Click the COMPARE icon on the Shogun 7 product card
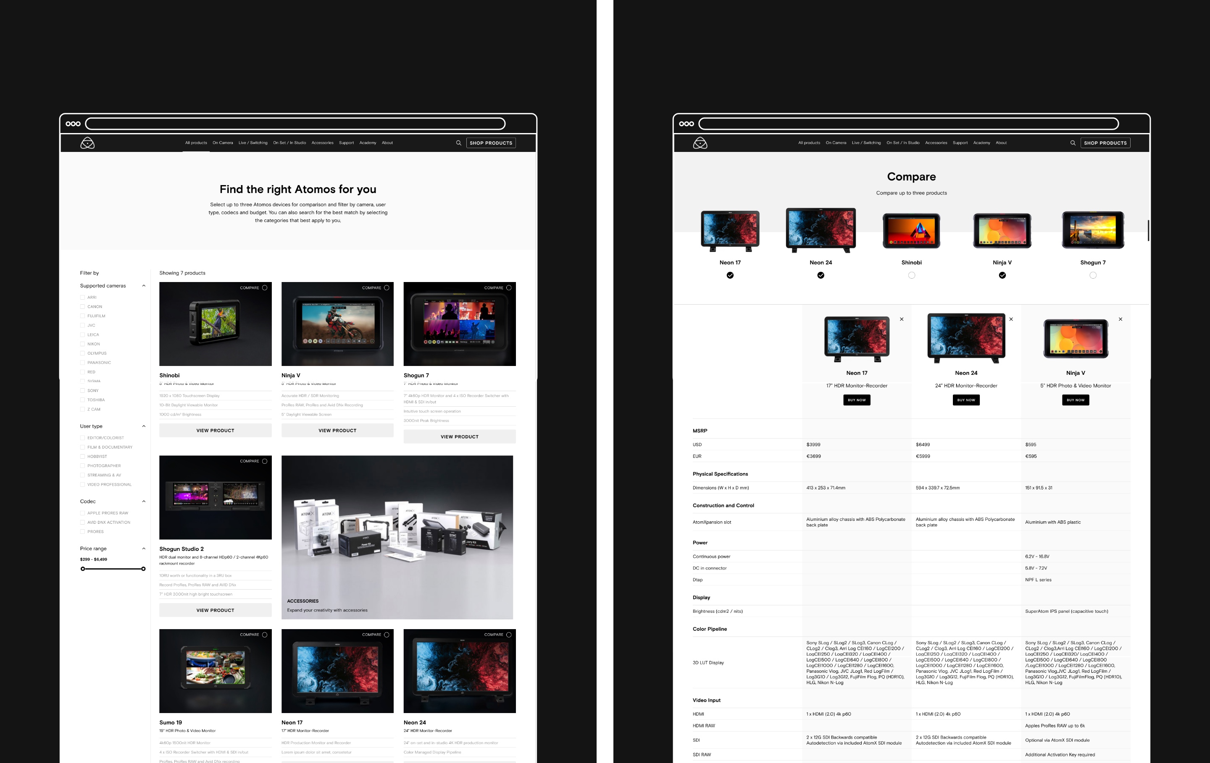This screenshot has height=763, width=1210. click(x=509, y=287)
